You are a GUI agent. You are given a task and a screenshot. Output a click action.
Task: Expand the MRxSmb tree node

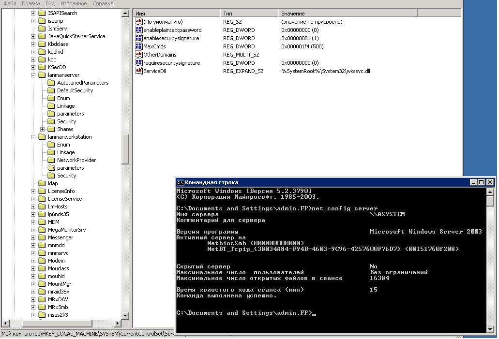pos(33,307)
